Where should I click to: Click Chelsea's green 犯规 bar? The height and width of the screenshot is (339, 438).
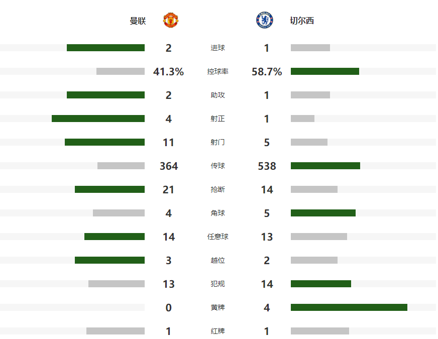click(320, 284)
